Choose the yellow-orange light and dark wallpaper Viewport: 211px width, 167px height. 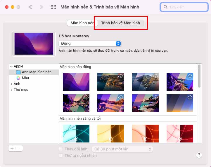pyautogui.click(x=110, y=133)
